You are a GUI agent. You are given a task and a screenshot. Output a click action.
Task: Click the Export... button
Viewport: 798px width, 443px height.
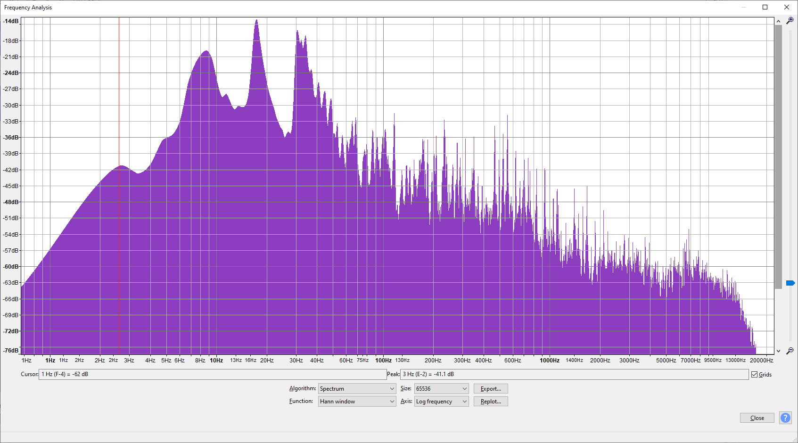pos(491,389)
